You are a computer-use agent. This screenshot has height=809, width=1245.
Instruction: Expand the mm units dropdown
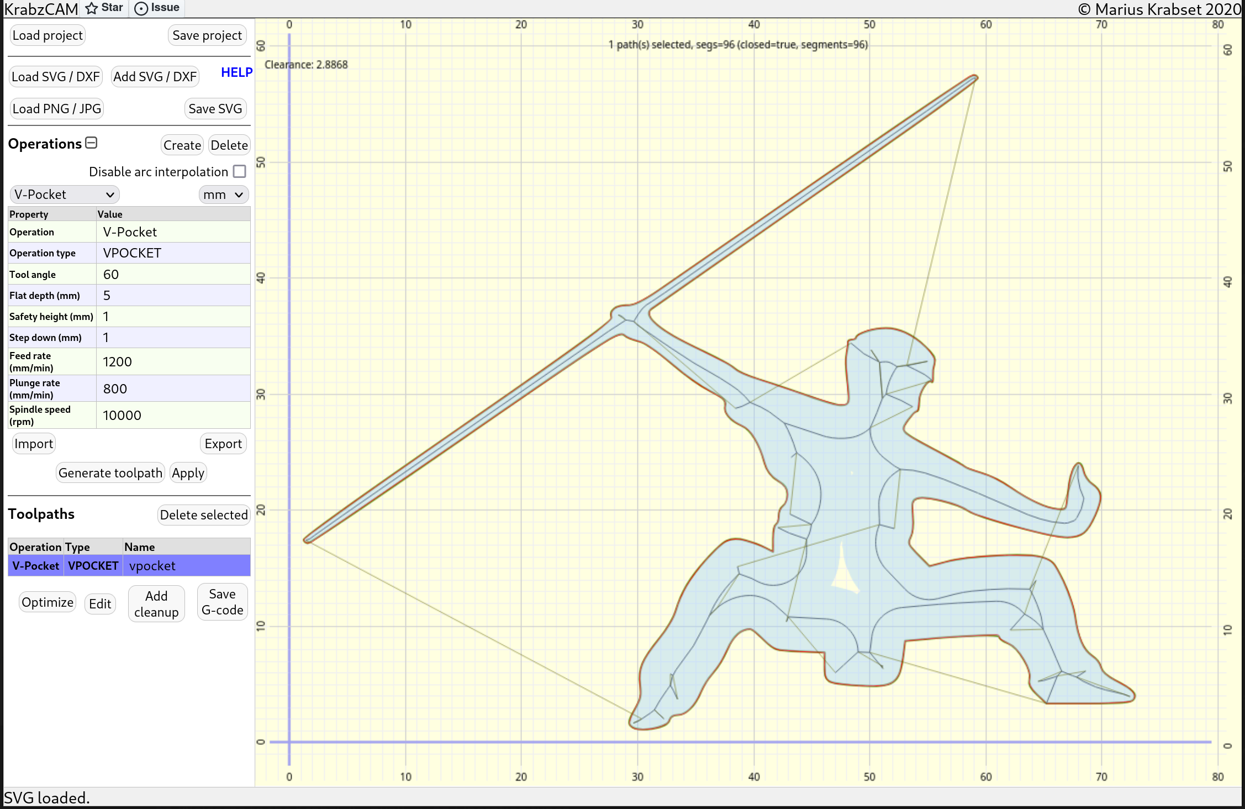(224, 193)
